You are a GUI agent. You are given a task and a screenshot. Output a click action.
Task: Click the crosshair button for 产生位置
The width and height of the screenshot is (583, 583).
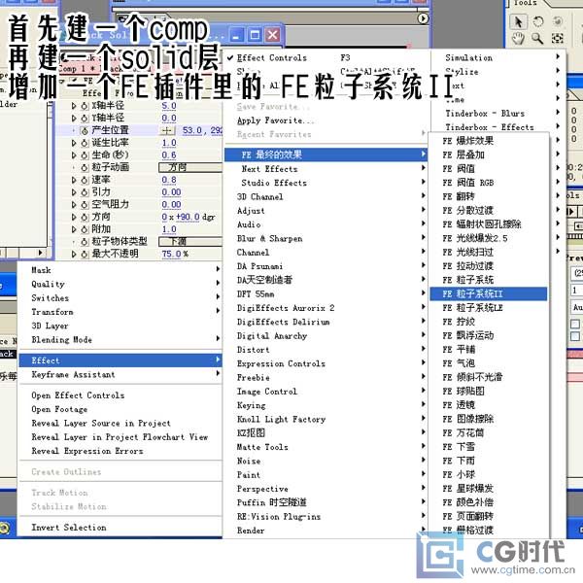pyautogui.click(x=167, y=130)
